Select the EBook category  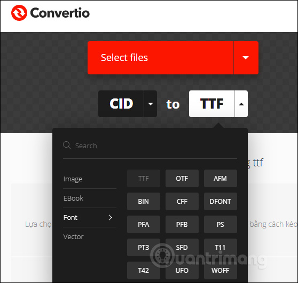point(90,198)
